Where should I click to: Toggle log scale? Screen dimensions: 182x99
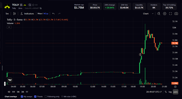tap(170, 92)
